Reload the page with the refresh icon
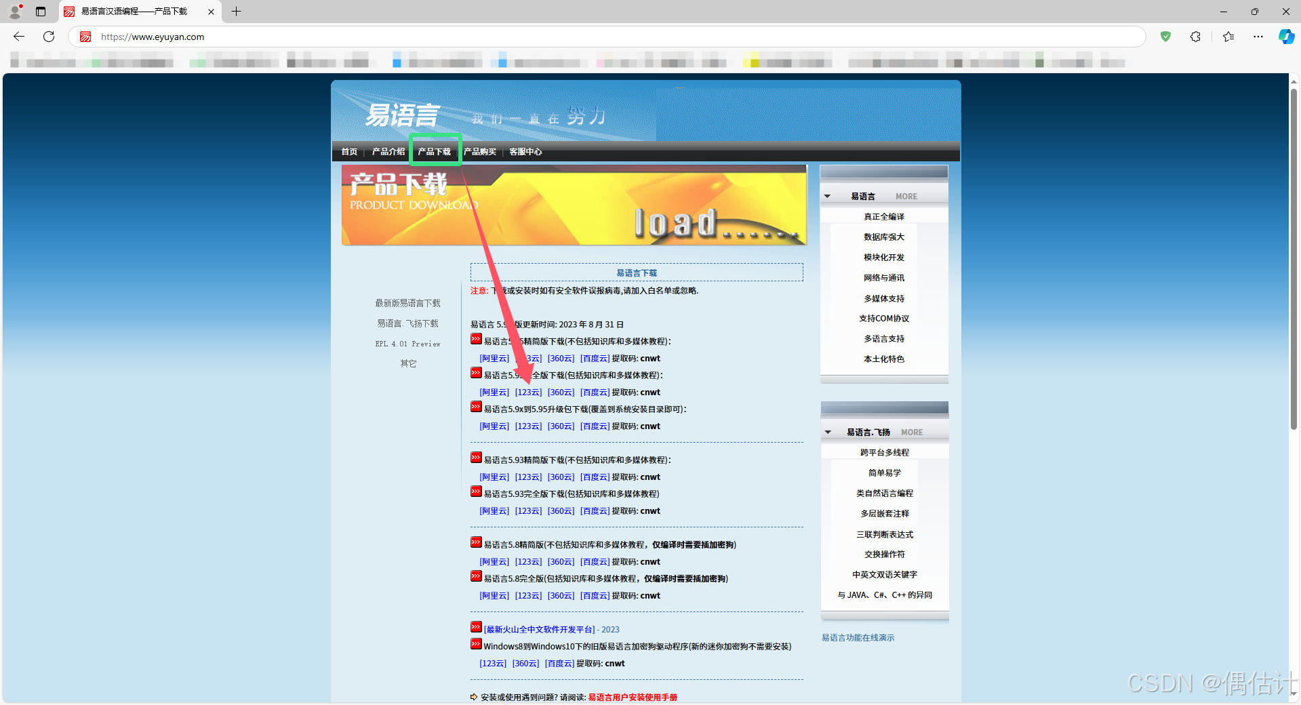The image size is (1301, 705). tap(49, 37)
